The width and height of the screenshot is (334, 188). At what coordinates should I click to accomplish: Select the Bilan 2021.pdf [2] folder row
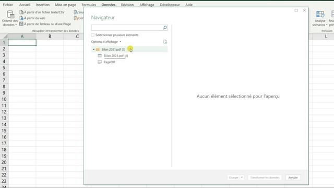tap(129, 50)
